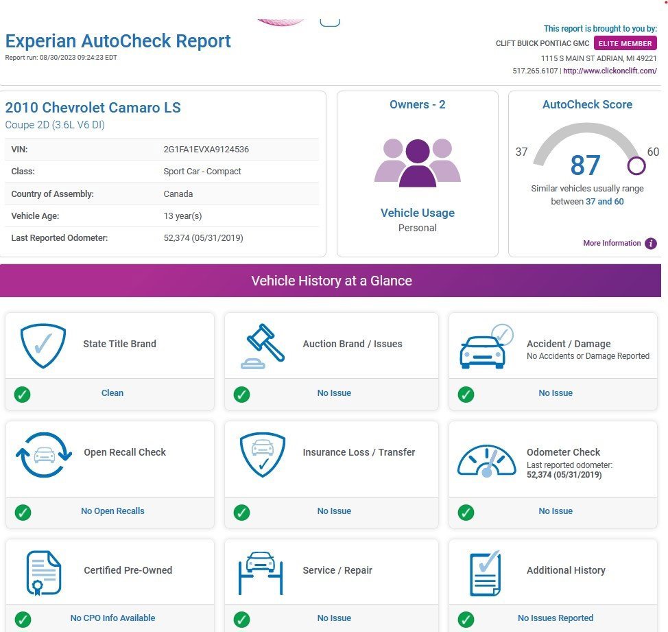Click the Vehicle Usage heading
The width and height of the screenshot is (668, 632).
[418, 213]
